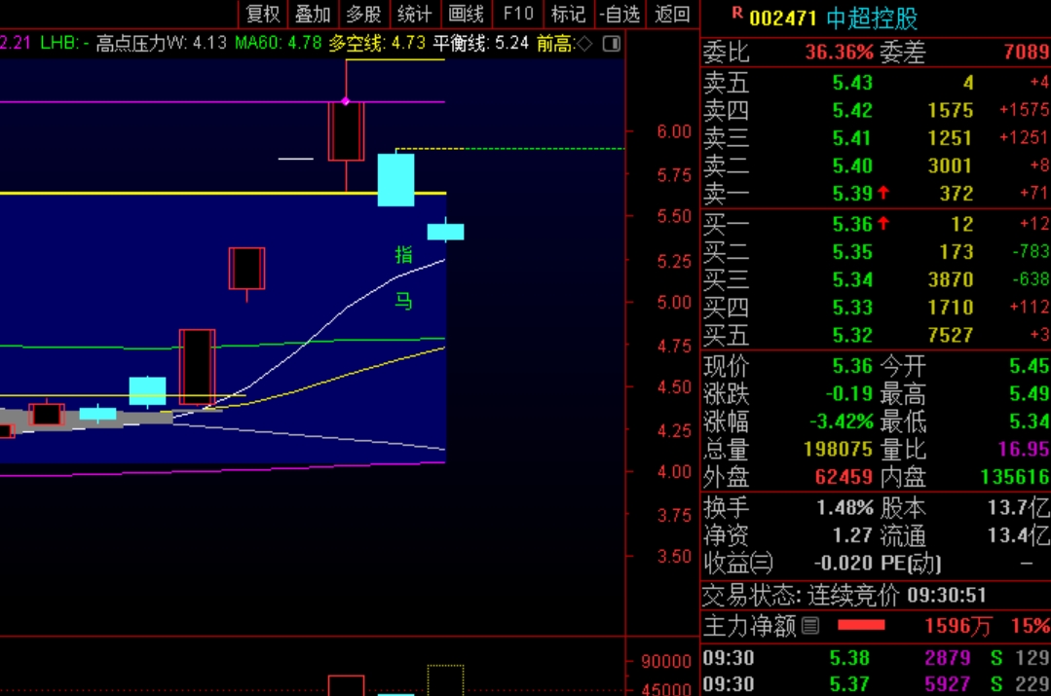Click the 复权 toolbar button
Image resolution: width=1051 pixels, height=696 pixels.
click(x=263, y=14)
